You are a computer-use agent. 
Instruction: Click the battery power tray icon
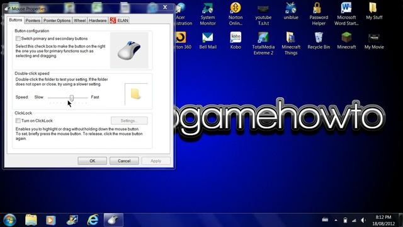click(x=345, y=220)
